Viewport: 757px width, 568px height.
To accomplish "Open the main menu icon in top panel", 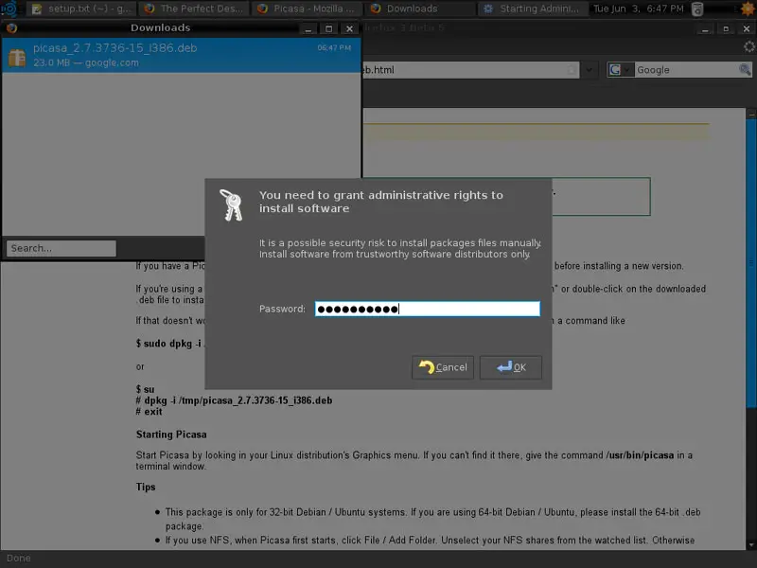I will (x=9, y=9).
